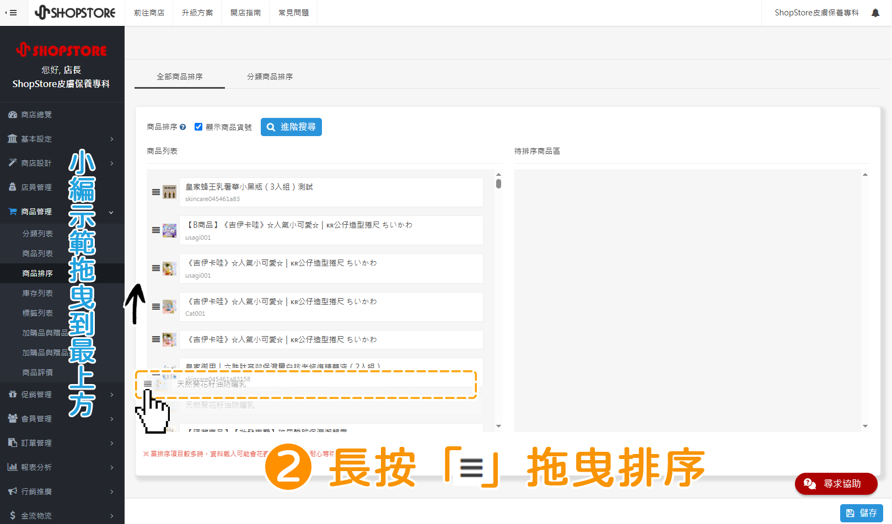This screenshot has width=892, height=524.
Task: Click the cash flow dollar icon
Action: pyautogui.click(x=13, y=515)
